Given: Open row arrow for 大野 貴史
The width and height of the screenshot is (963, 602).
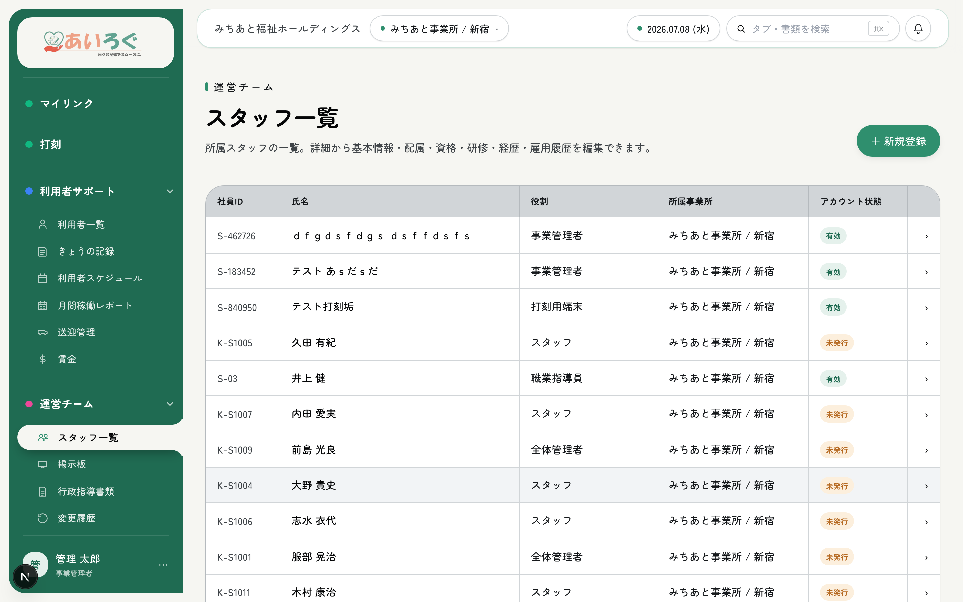Looking at the screenshot, I should coord(927,486).
